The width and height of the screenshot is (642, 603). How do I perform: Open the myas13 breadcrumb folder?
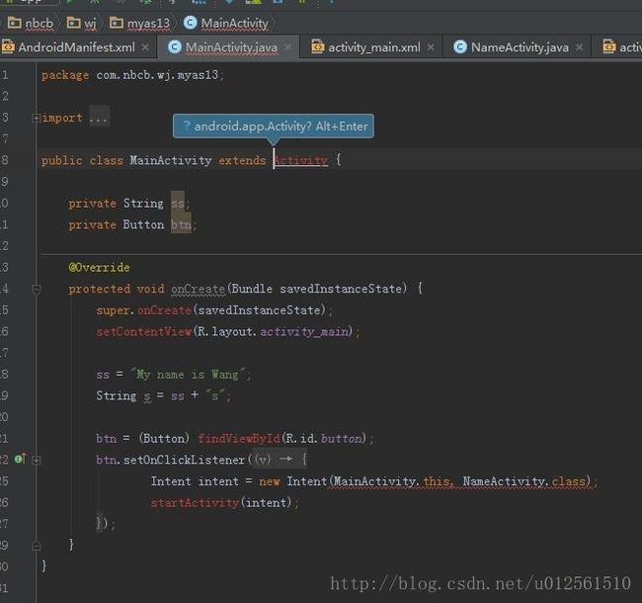(139, 24)
